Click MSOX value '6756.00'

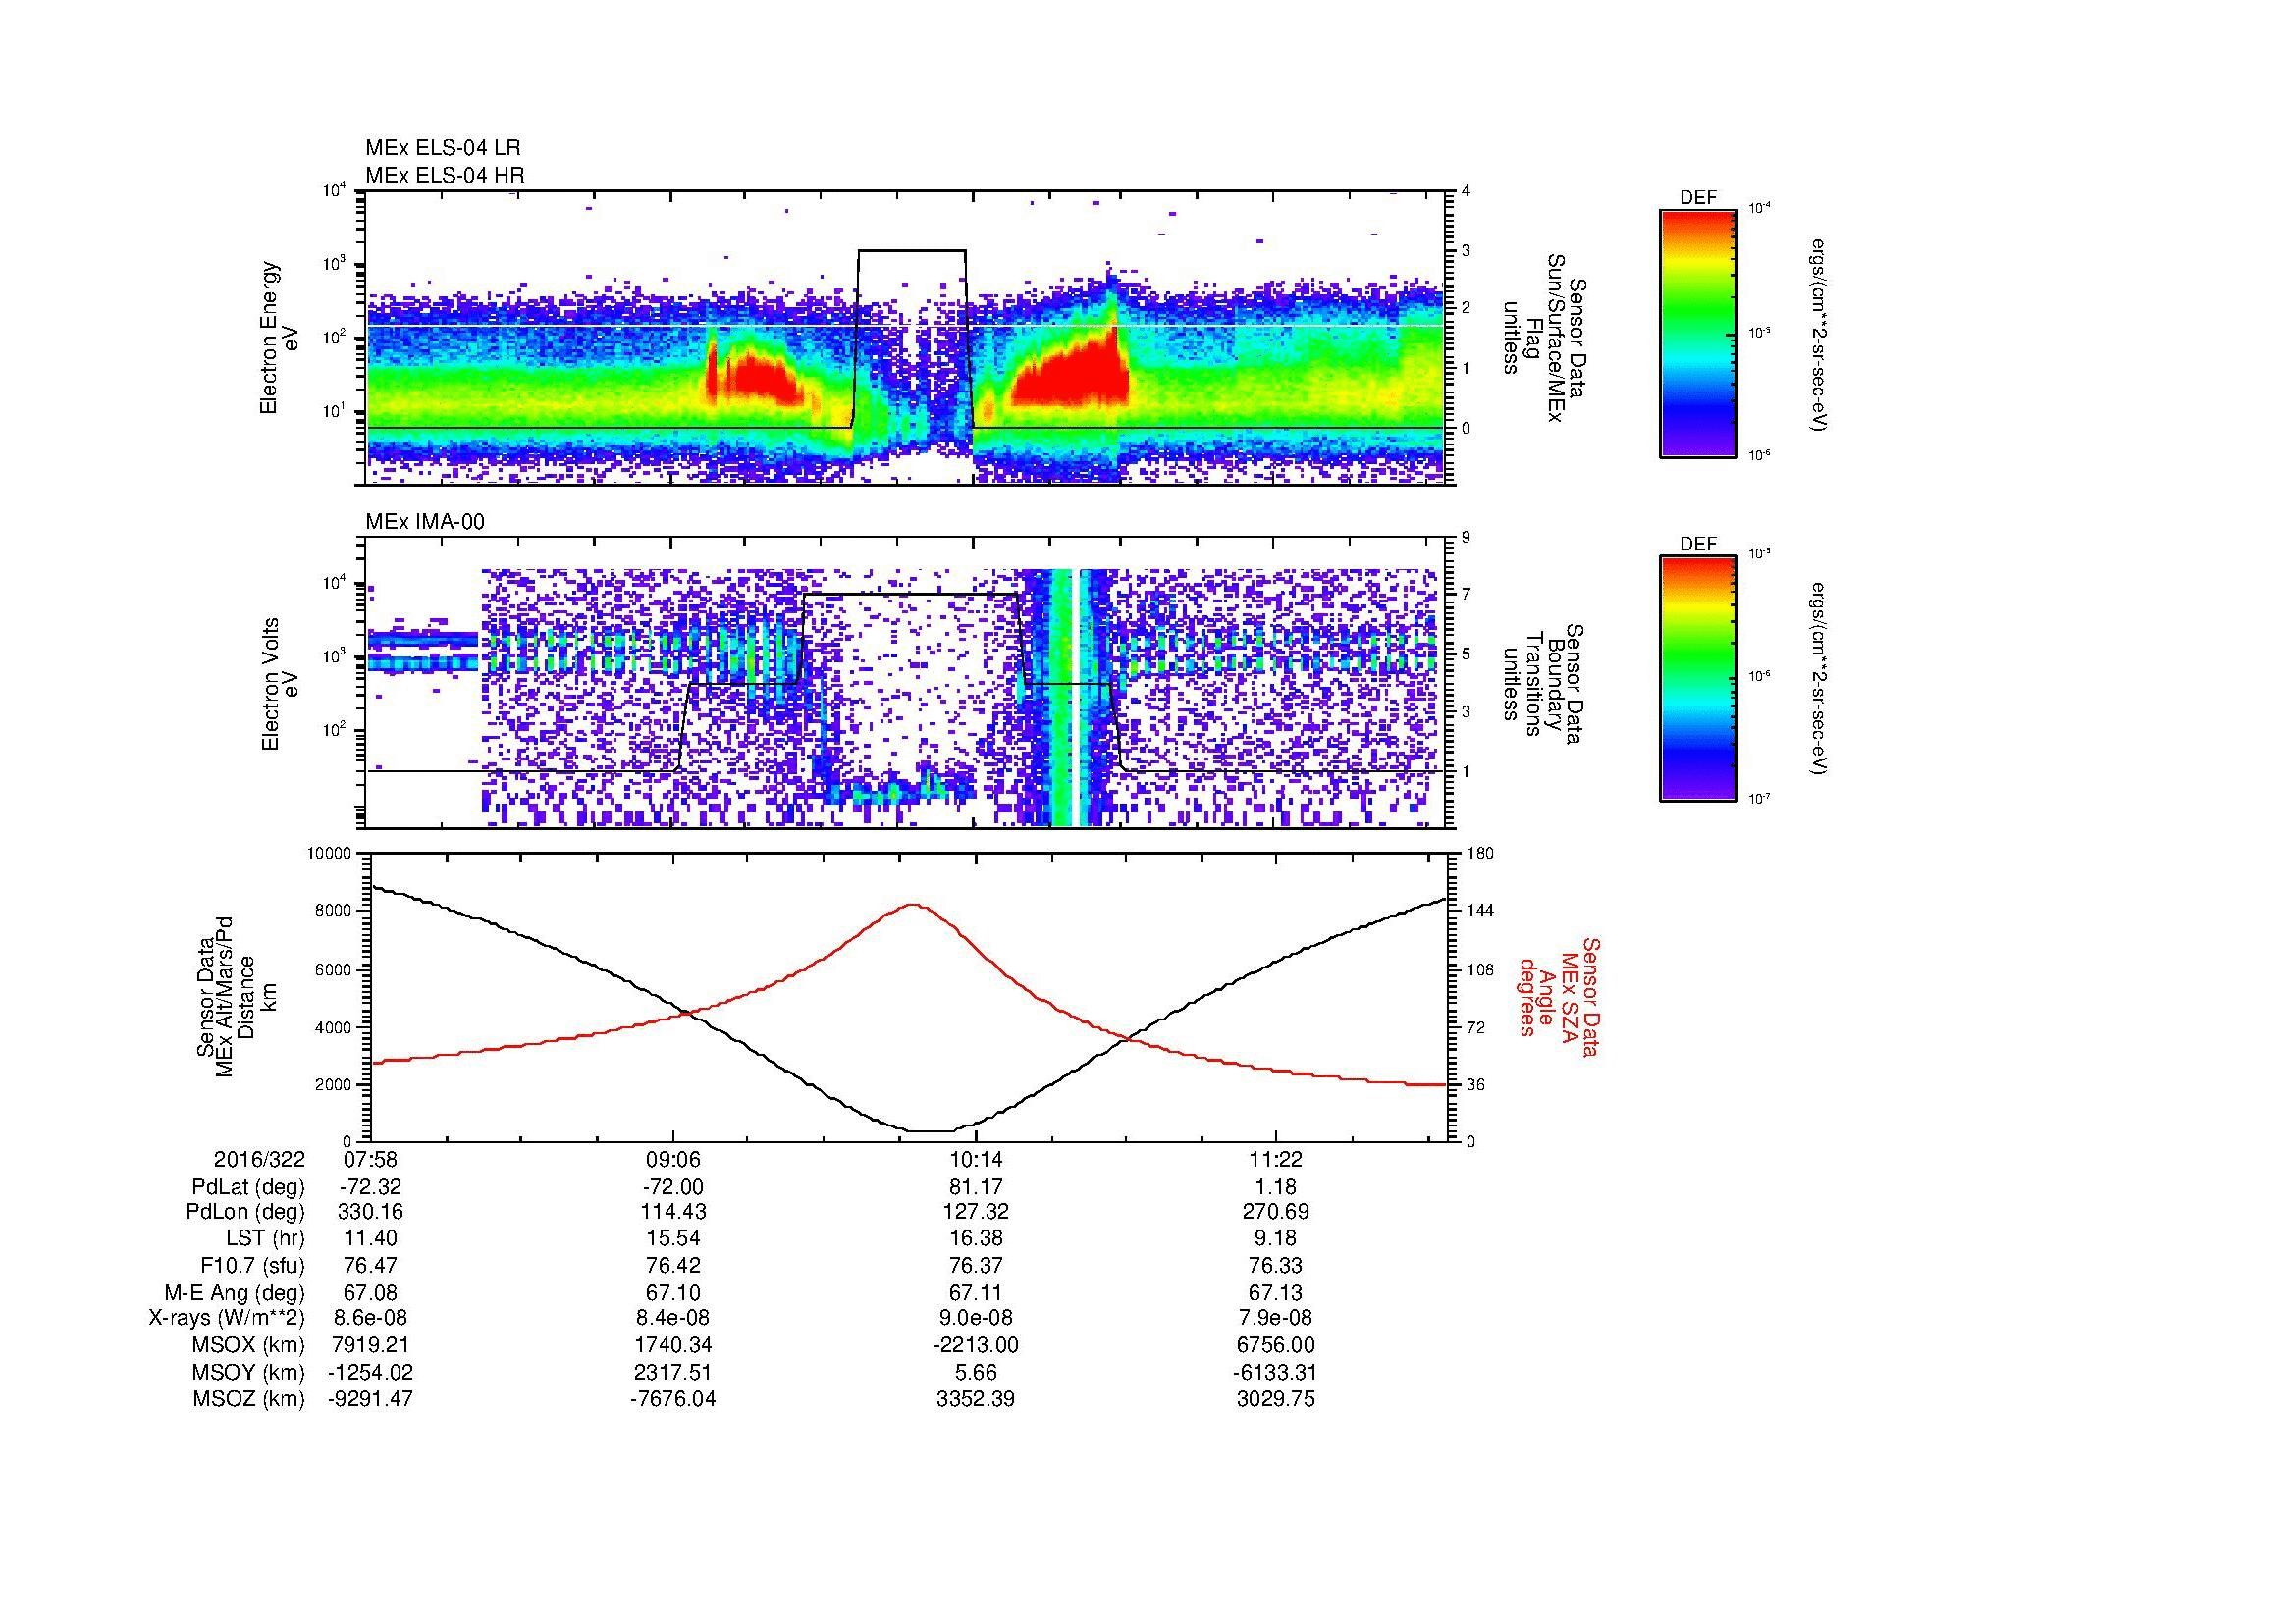(x=1276, y=1346)
